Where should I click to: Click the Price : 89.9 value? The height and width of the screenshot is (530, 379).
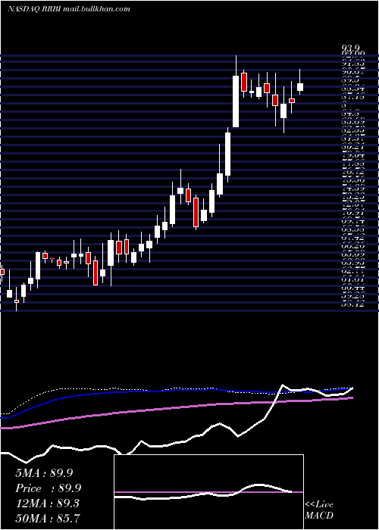tap(49, 488)
